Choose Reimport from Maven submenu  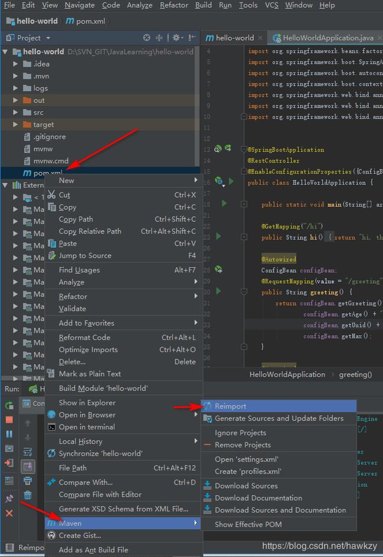pos(279,406)
